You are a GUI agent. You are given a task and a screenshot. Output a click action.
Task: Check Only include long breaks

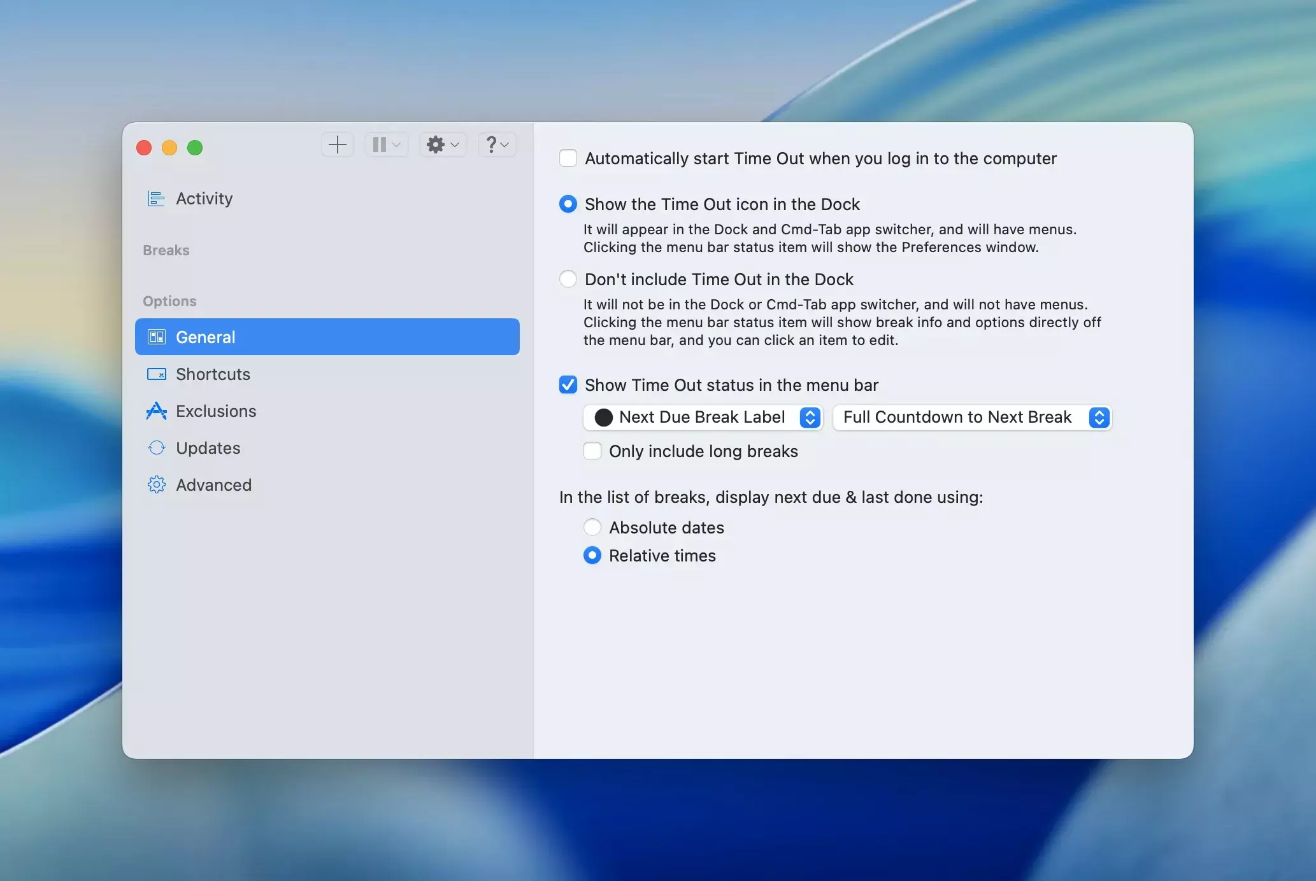(x=592, y=451)
